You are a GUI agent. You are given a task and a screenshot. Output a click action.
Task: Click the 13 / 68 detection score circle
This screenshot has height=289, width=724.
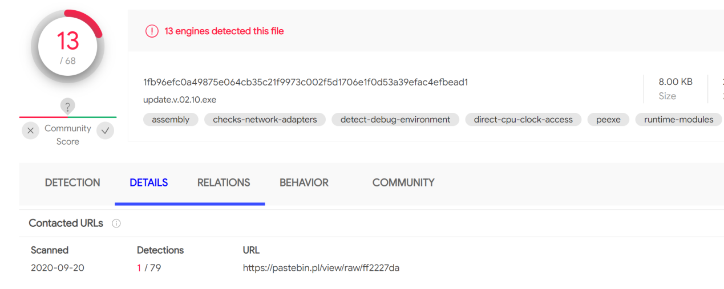click(68, 46)
